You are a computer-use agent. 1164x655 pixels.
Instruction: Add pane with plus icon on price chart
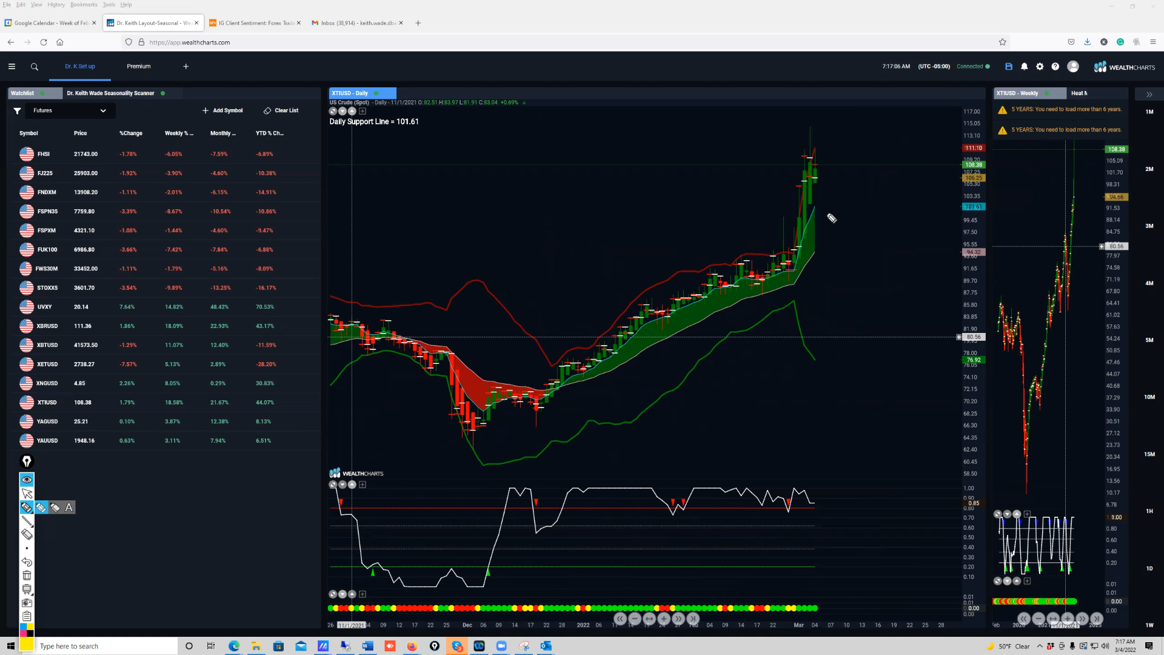pos(363,111)
